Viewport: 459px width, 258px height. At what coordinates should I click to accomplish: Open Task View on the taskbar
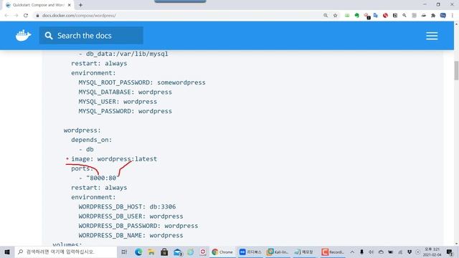(124, 252)
